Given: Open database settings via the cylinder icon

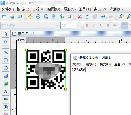Looking at the screenshot, I should tap(54, 16).
